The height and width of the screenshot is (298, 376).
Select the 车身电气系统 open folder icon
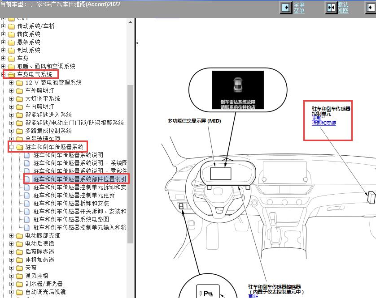[x=11, y=75]
